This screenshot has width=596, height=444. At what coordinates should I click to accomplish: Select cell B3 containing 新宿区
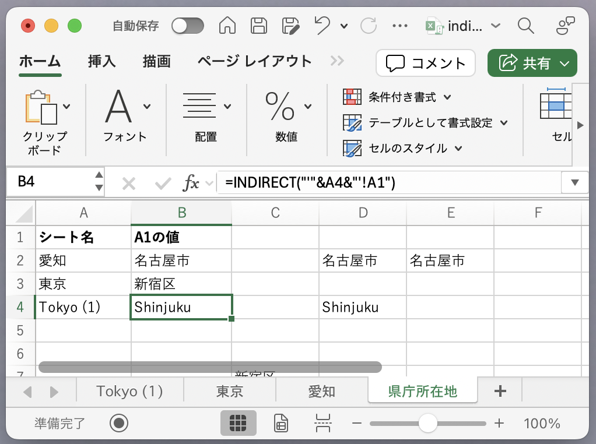point(181,284)
